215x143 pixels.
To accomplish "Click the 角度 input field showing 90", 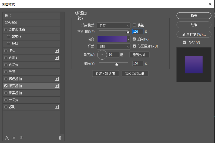I will (113, 55).
